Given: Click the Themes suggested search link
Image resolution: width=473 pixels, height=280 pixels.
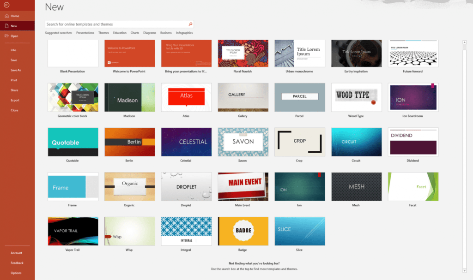Looking at the screenshot, I should [103, 33].
